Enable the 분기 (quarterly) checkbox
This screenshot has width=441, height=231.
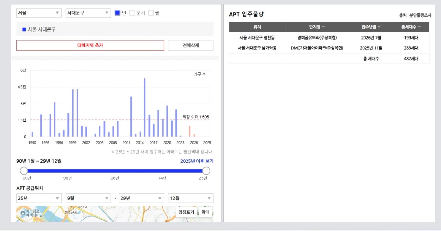(132, 13)
